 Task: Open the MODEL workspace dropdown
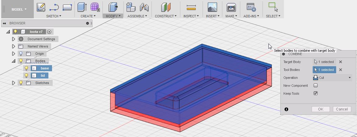19,9
